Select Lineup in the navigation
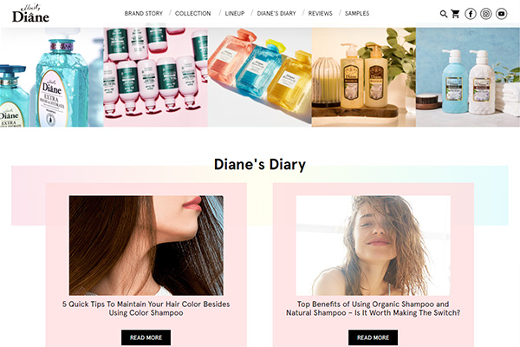Image resolution: width=520 pixels, height=347 pixels. pyautogui.click(x=235, y=13)
